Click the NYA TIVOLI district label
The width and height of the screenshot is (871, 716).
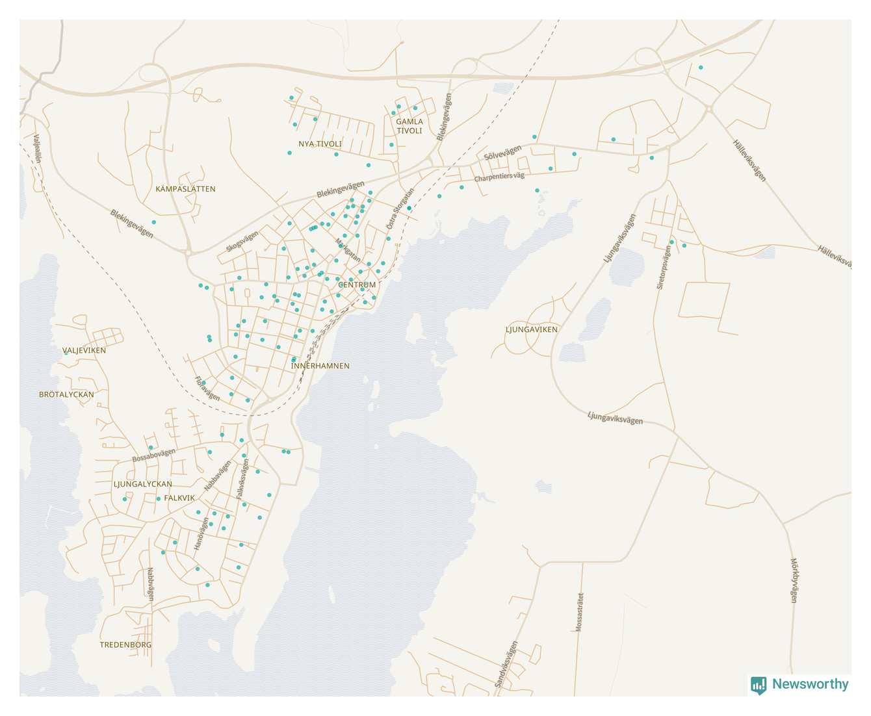[320, 144]
